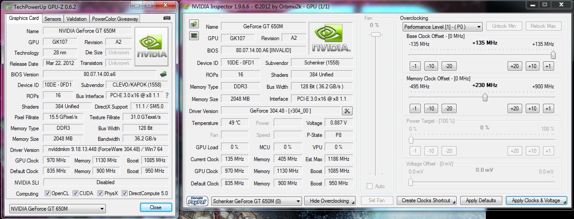Expand the Create Clocks Shortcut button arrow
Viewport: 574px width, 219px height.
pyautogui.click(x=454, y=202)
